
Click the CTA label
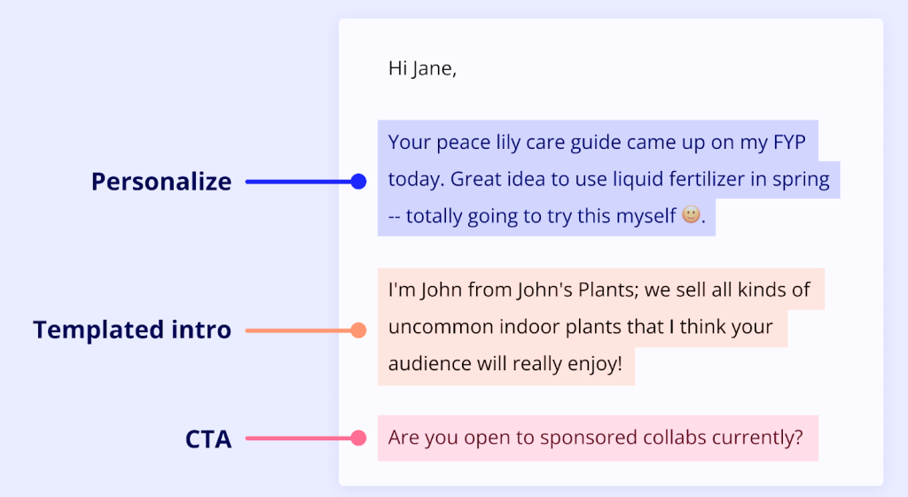(x=208, y=439)
